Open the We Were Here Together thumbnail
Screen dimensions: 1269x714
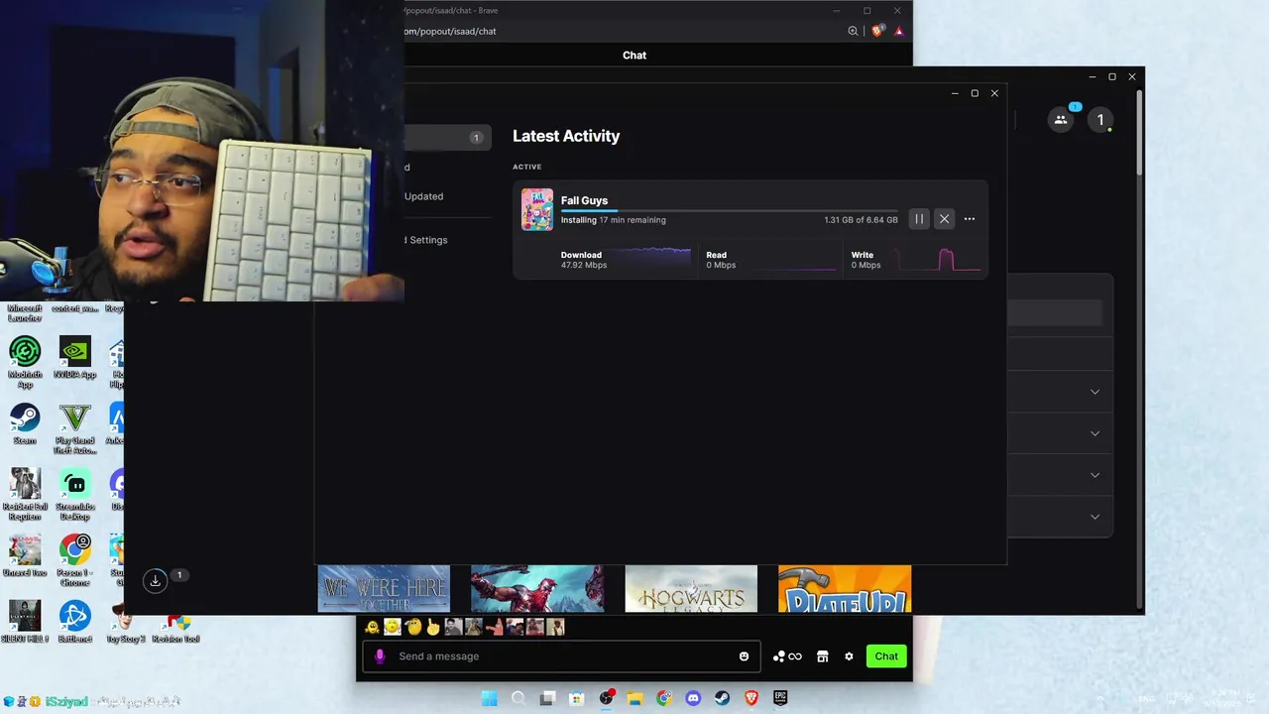[x=384, y=589]
